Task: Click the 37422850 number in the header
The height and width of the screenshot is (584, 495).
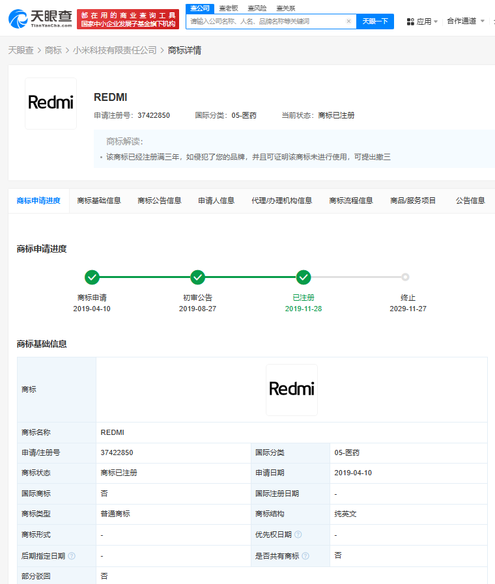Action: [154, 115]
